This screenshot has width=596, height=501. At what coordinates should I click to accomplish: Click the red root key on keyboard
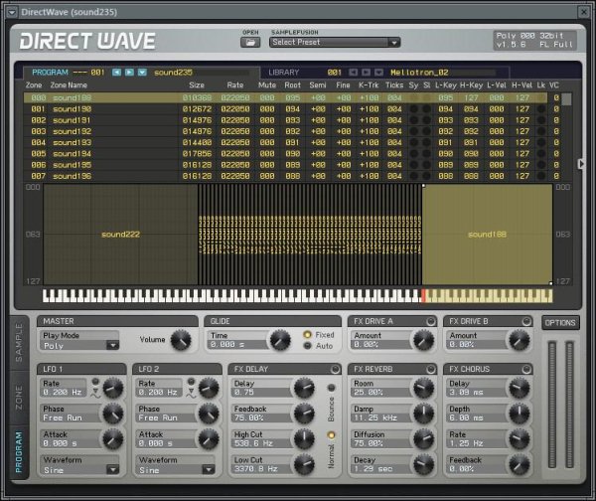point(423,295)
